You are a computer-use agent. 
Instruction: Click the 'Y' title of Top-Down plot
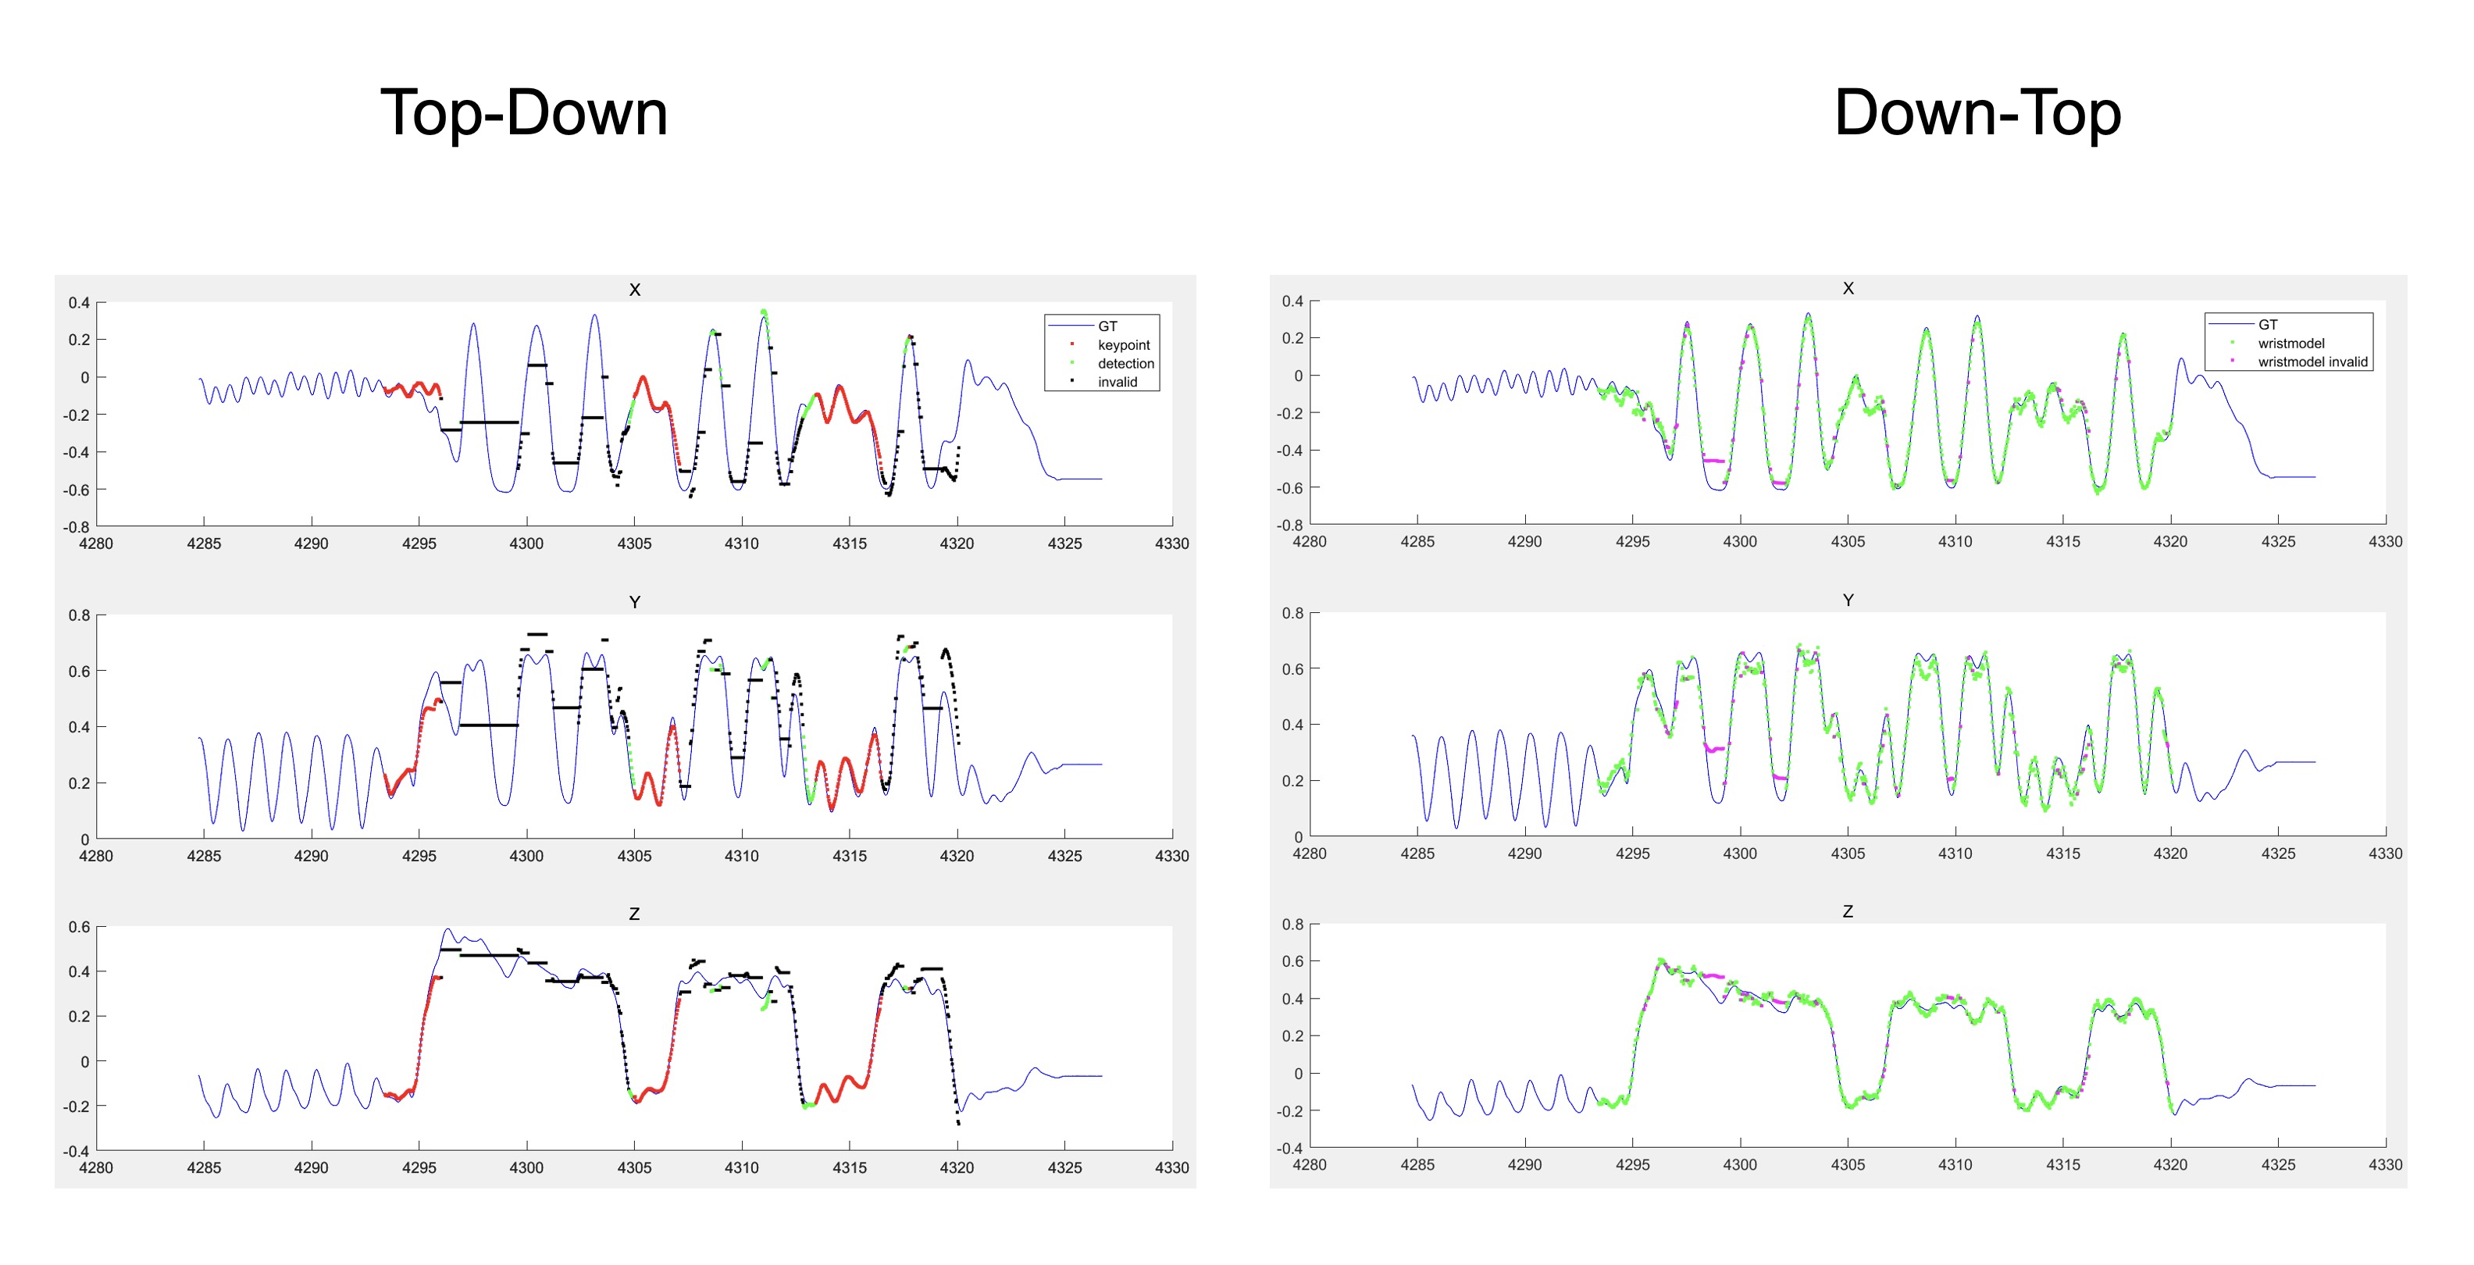(x=635, y=602)
